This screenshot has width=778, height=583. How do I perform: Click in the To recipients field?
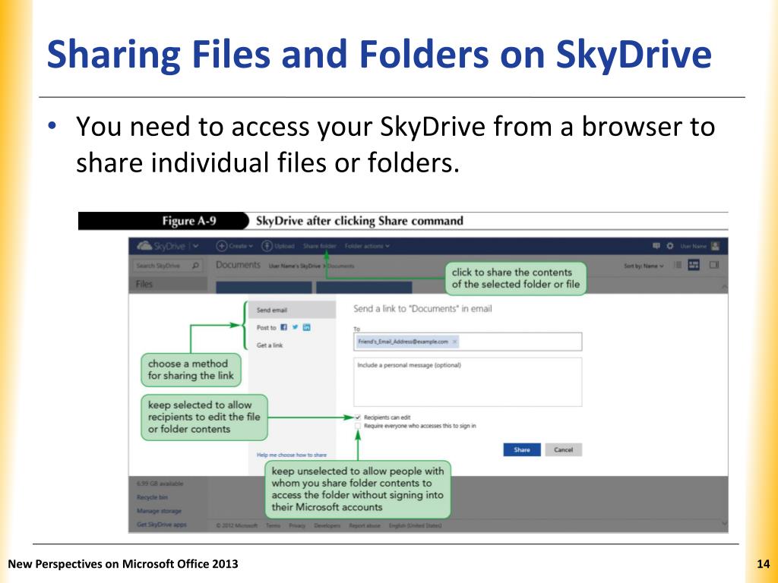467,342
